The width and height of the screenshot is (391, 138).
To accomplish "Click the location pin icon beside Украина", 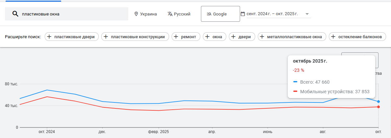I will 136,14.
